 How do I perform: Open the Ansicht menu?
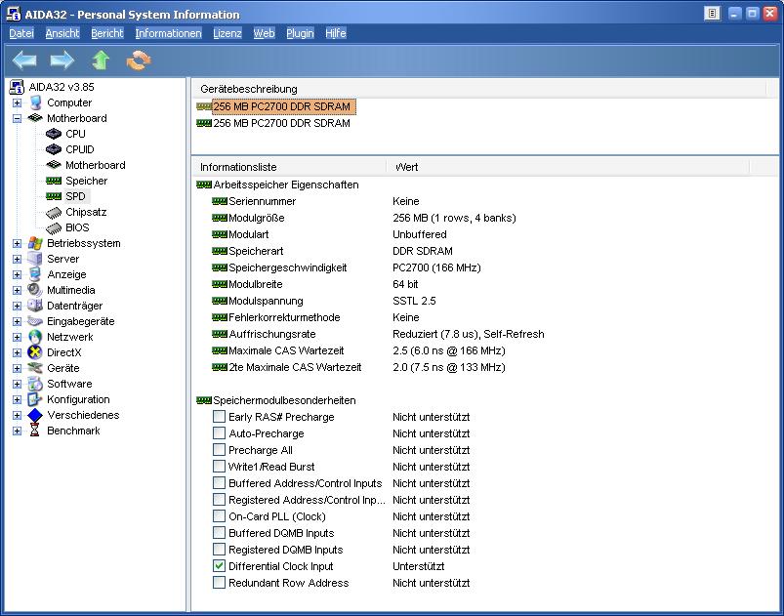point(62,33)
